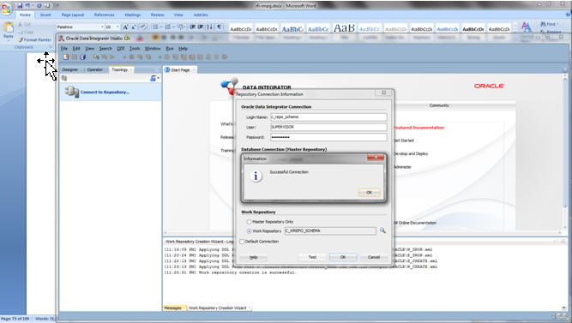Screen dimensions: 572x323
Task: Click the Connect to Repository icon
Action: [72, 92]
